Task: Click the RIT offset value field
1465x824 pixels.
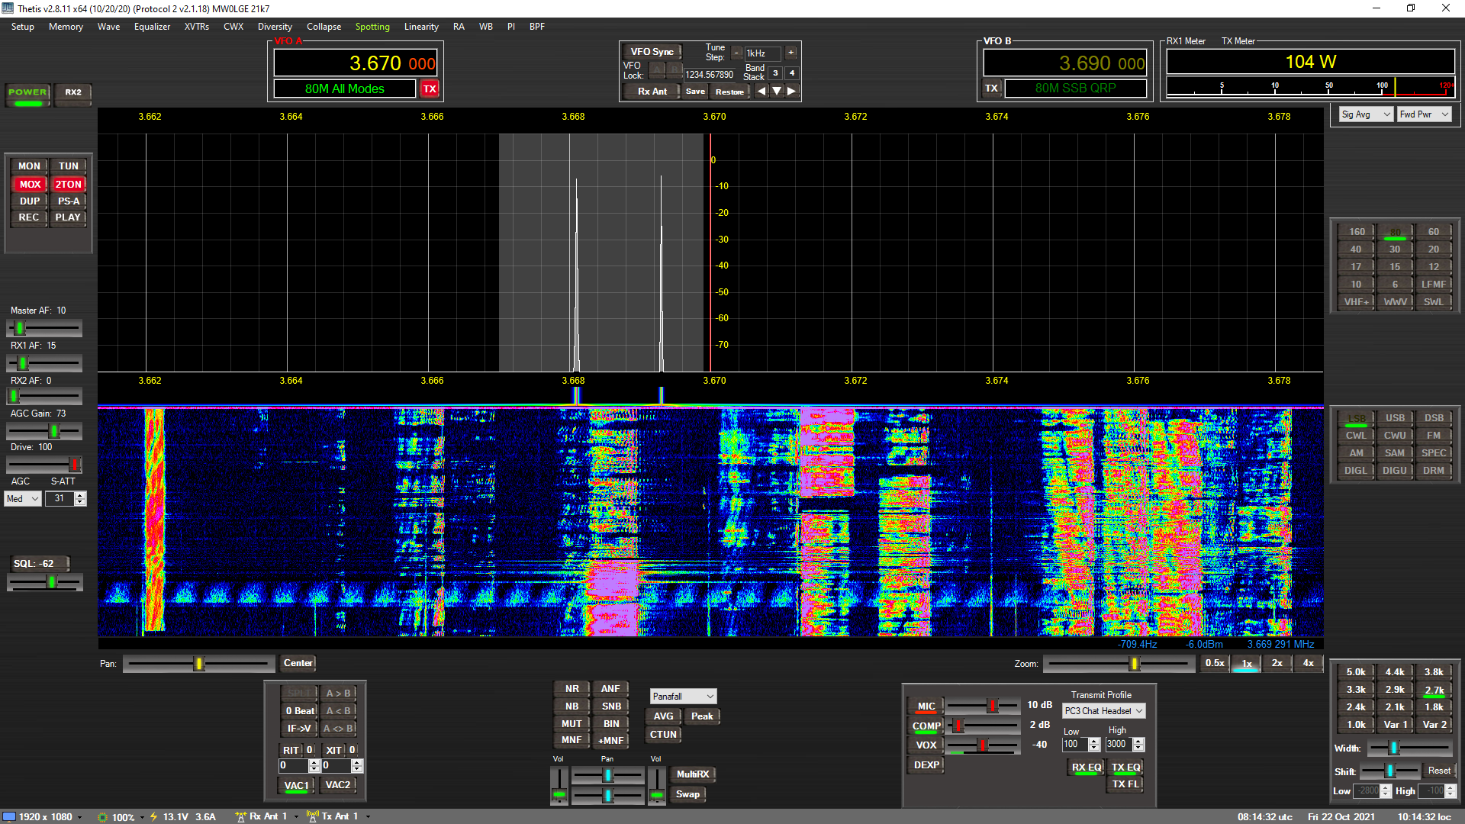Action: [x=294, y=765]
